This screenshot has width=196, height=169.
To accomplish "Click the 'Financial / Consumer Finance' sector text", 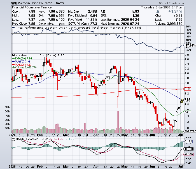I will pyautogui.click(x=32, y=7).
